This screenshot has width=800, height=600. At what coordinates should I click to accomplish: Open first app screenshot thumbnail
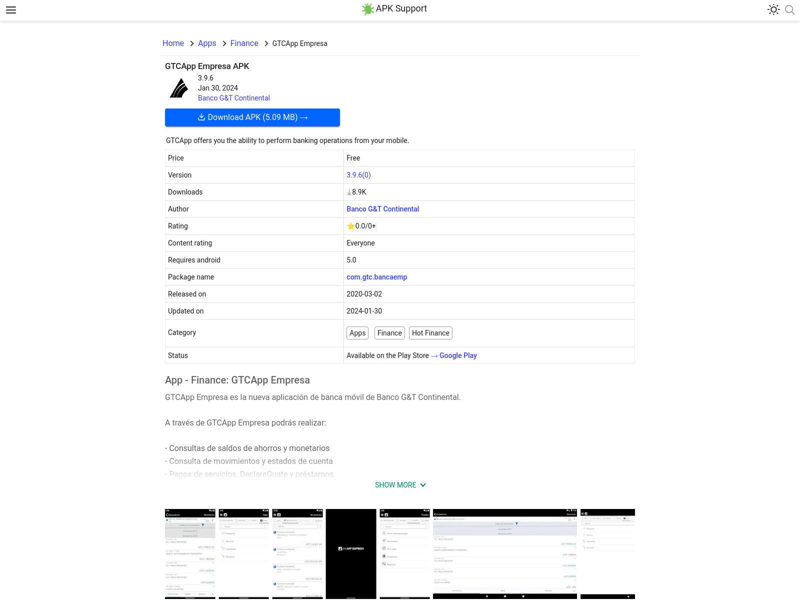pos(190,553)
